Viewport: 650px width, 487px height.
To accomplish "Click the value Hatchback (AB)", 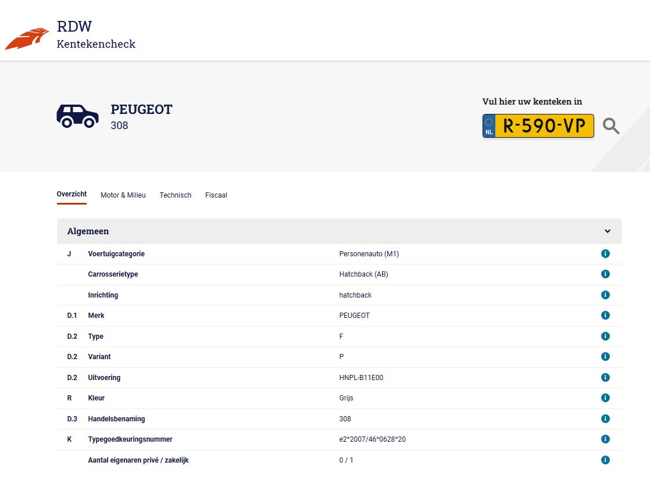I will click(363, 274).
